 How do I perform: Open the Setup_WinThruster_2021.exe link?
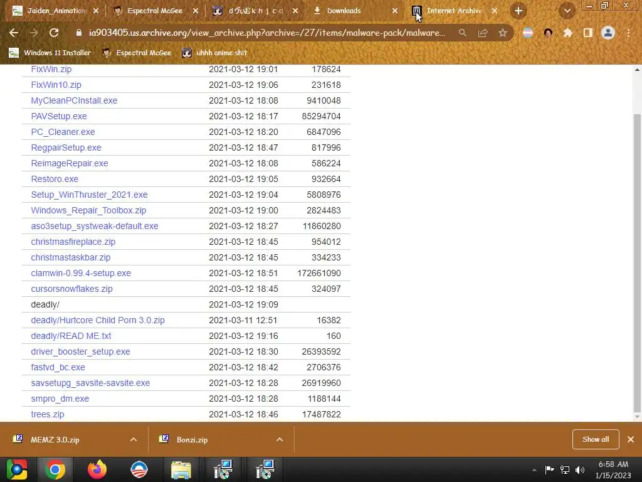coord(89,195)
